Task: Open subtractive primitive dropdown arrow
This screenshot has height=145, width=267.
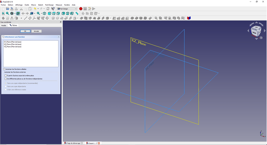Action: pos(110,18)
